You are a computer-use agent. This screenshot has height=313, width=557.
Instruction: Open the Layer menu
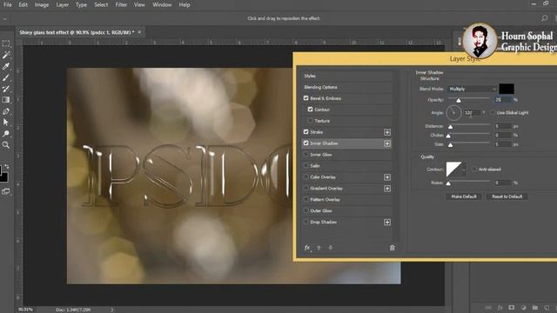pyautogui.click(x=62, y=5)
